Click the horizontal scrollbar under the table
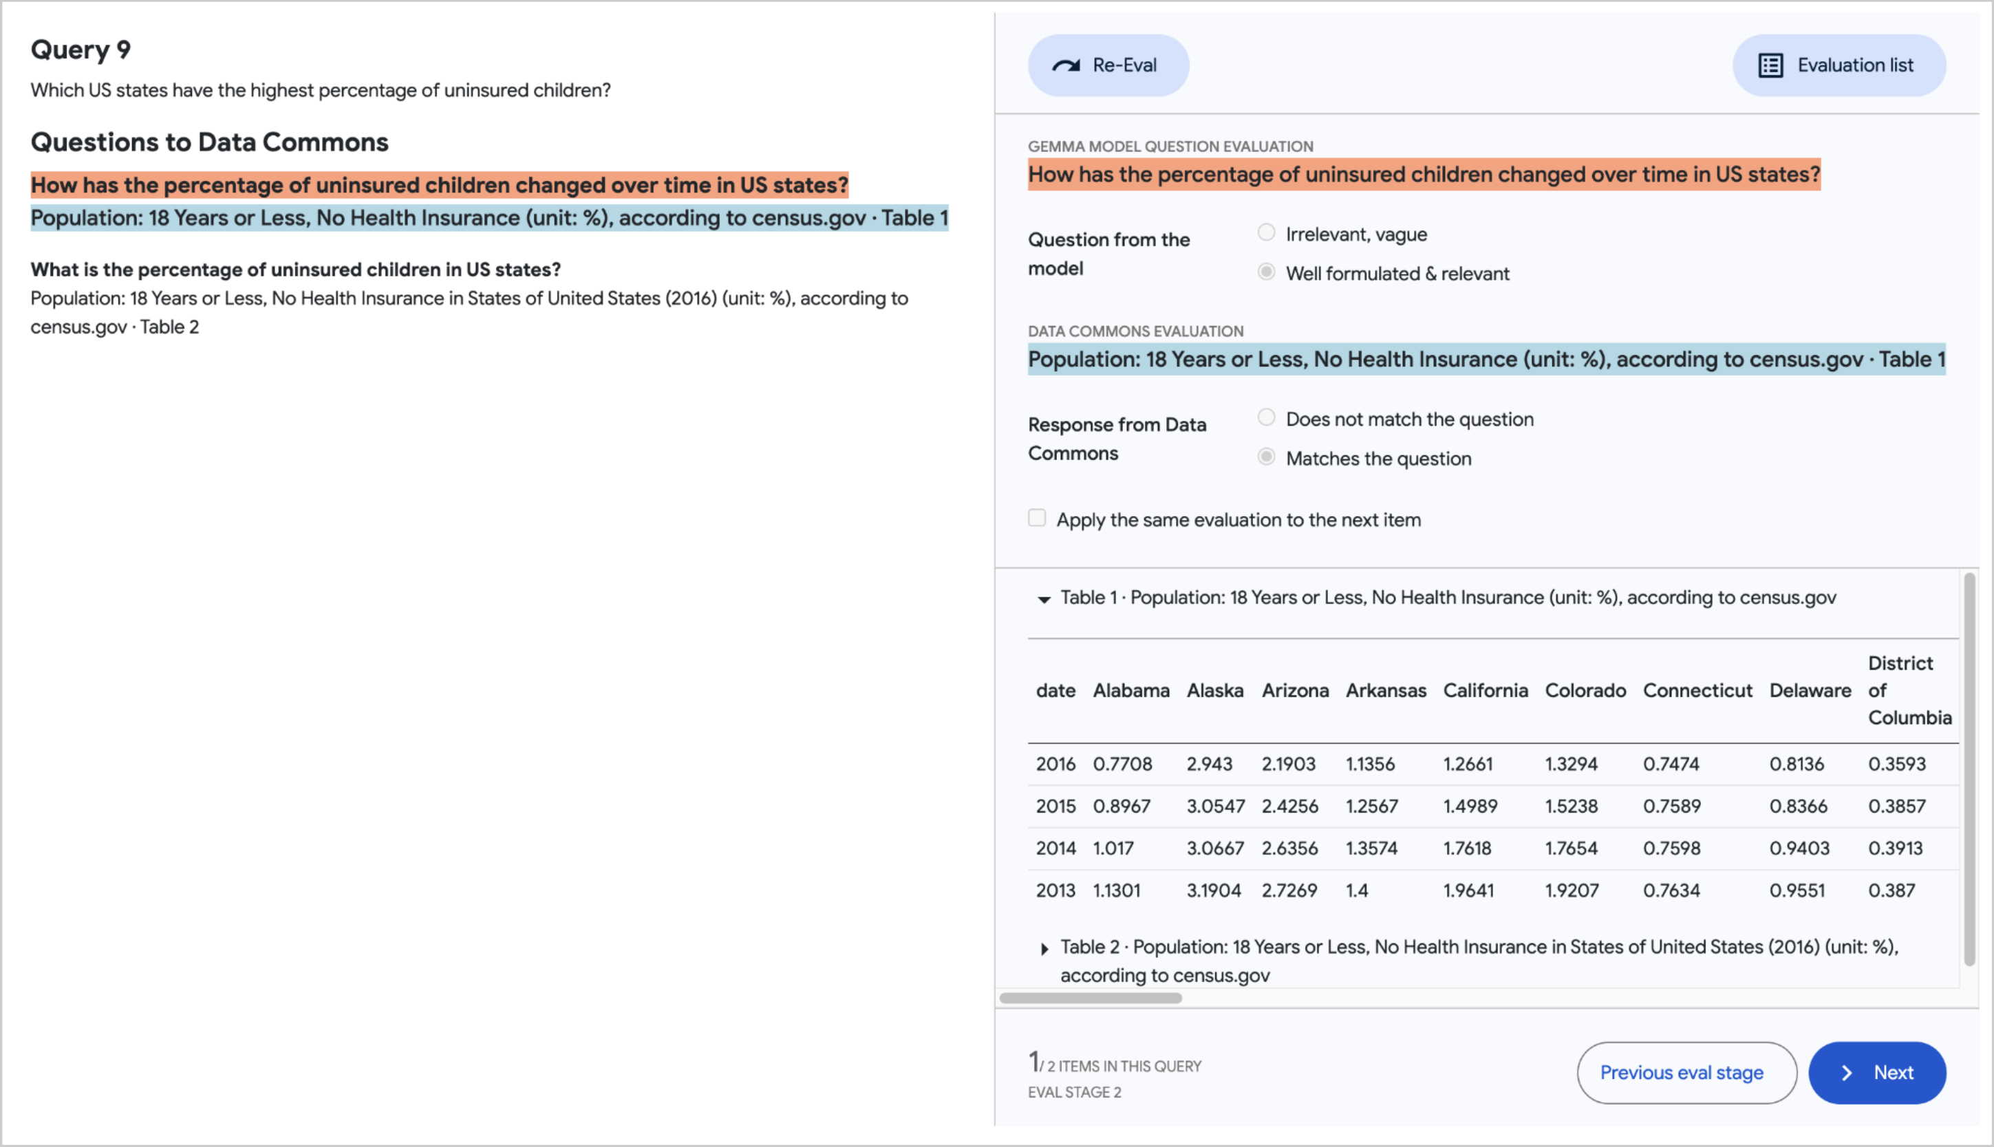 [x=1090, y=998]
